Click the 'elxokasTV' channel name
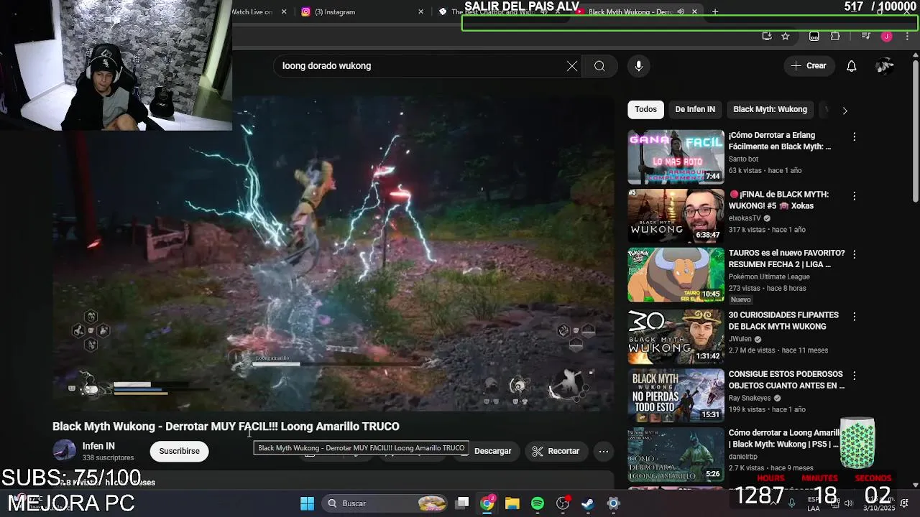 pos(745,218)
